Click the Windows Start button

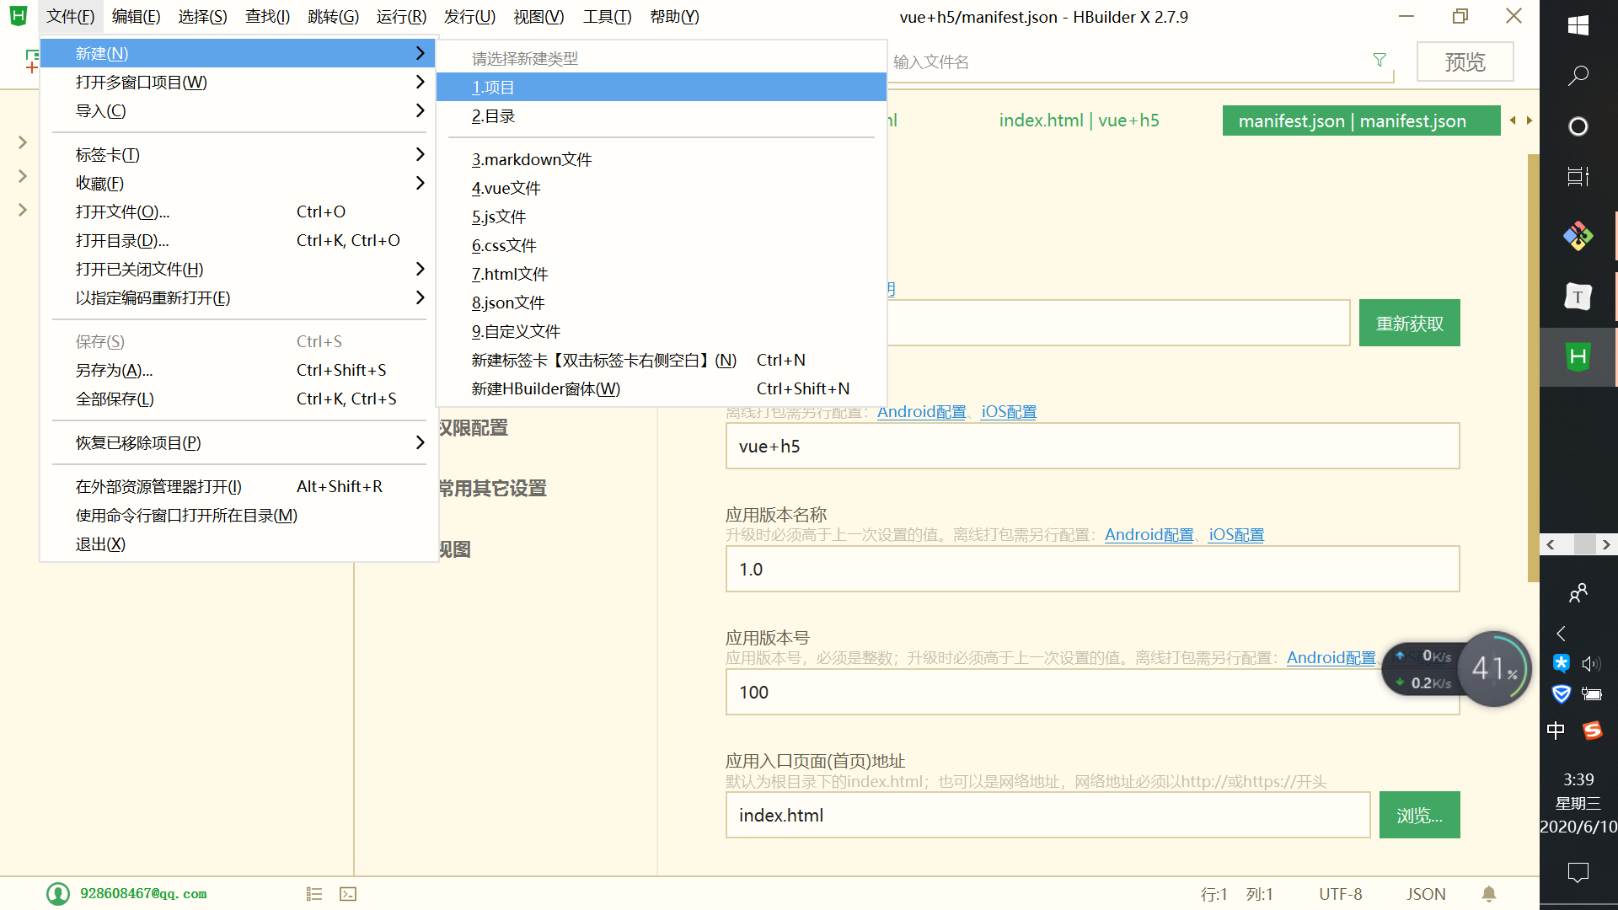1578,25
